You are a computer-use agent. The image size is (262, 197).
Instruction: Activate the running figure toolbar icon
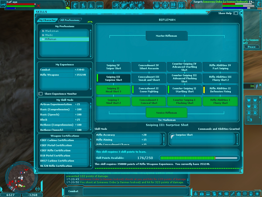[116, 5]
